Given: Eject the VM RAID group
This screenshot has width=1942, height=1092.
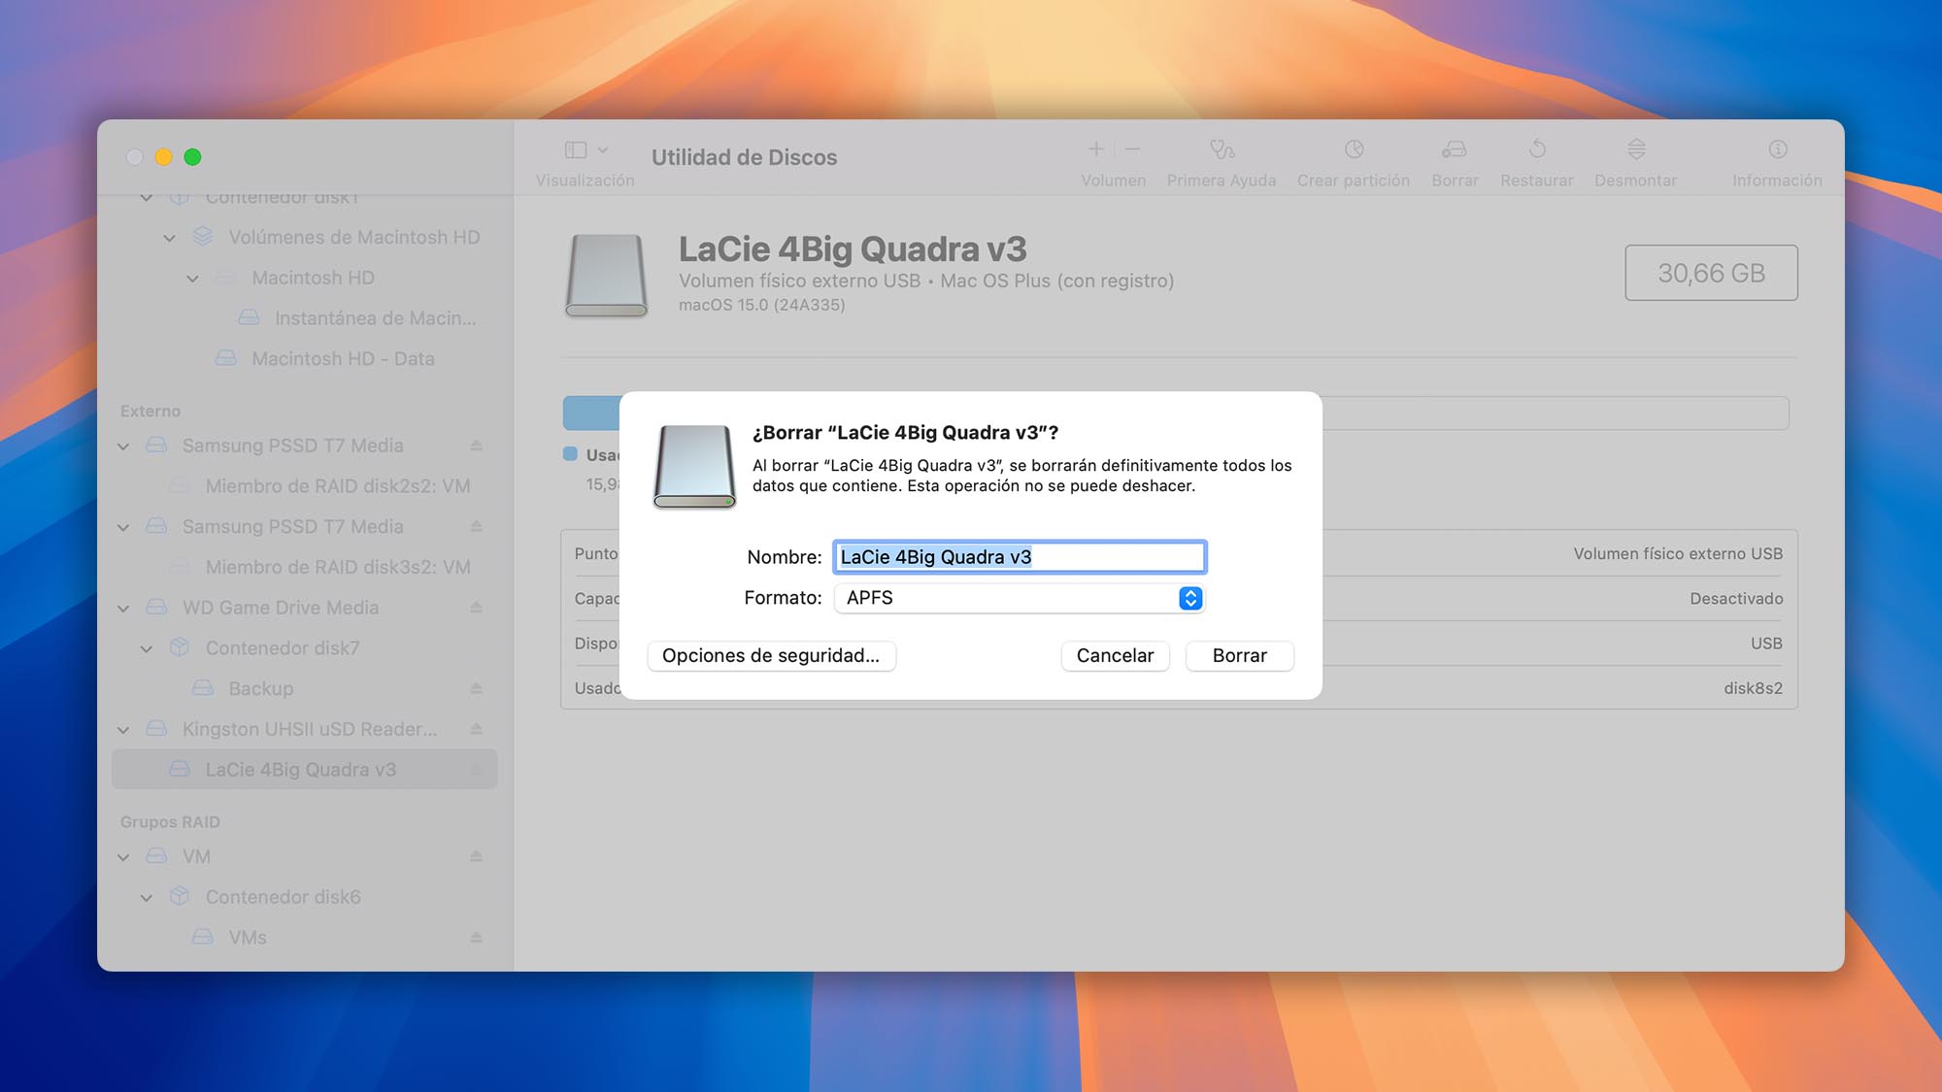Looking at the screenshot, I should click(x=477, y=856).
